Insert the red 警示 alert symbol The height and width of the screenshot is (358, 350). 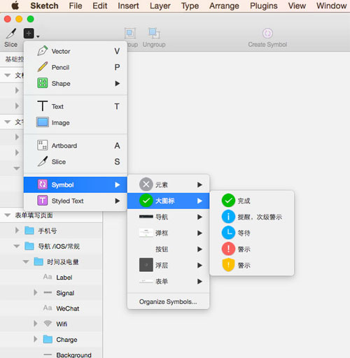251,249
